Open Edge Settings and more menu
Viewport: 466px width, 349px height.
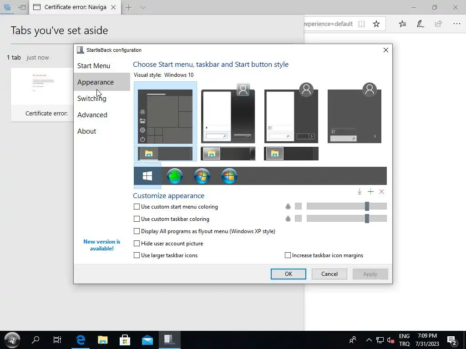[457, 24]
